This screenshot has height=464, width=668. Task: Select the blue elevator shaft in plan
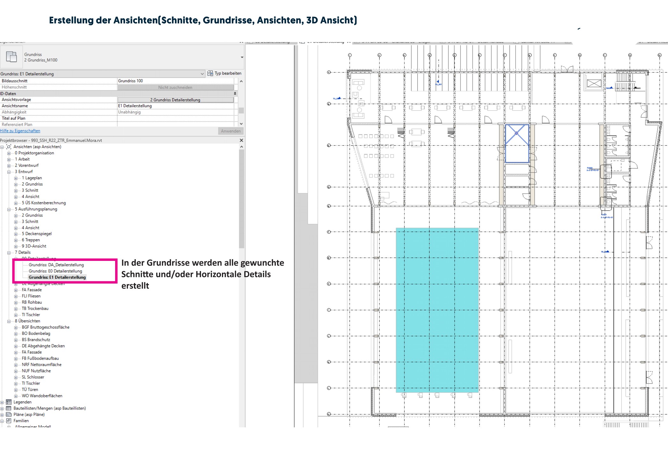tap(517, 144)
